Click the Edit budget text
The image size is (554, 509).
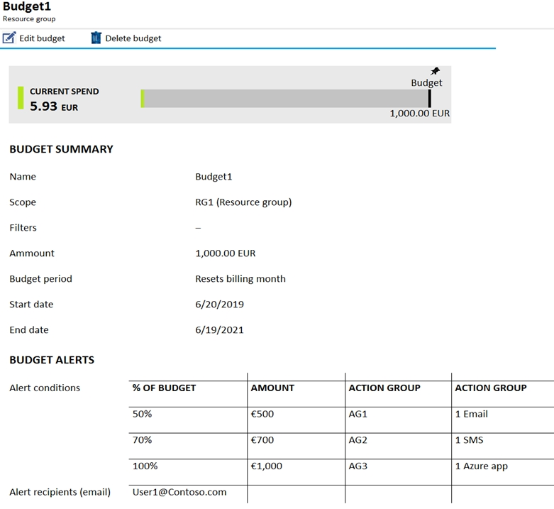click(x=42, y=38)
